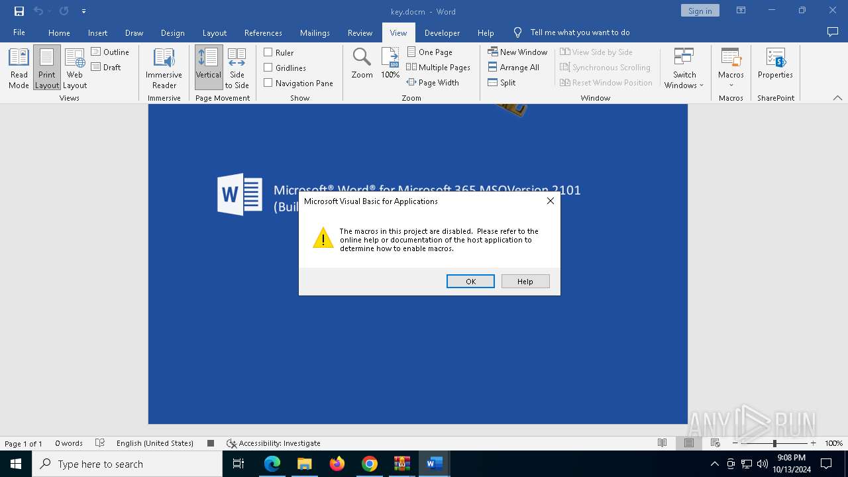Switch to Web Layout view
848x477 pixels.
pyautogui.click(x=75, y=68)
